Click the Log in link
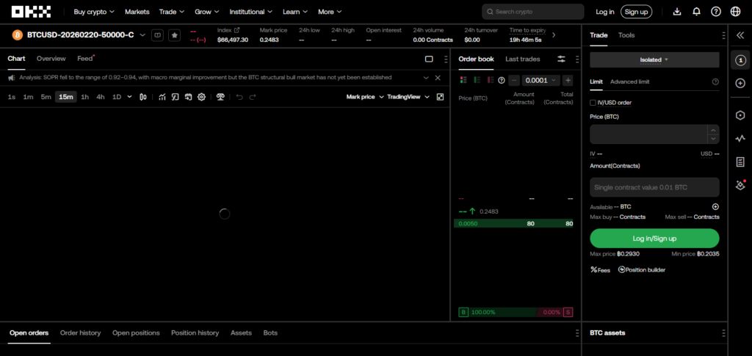Viewport: 752px width, 356px height. 605,12
